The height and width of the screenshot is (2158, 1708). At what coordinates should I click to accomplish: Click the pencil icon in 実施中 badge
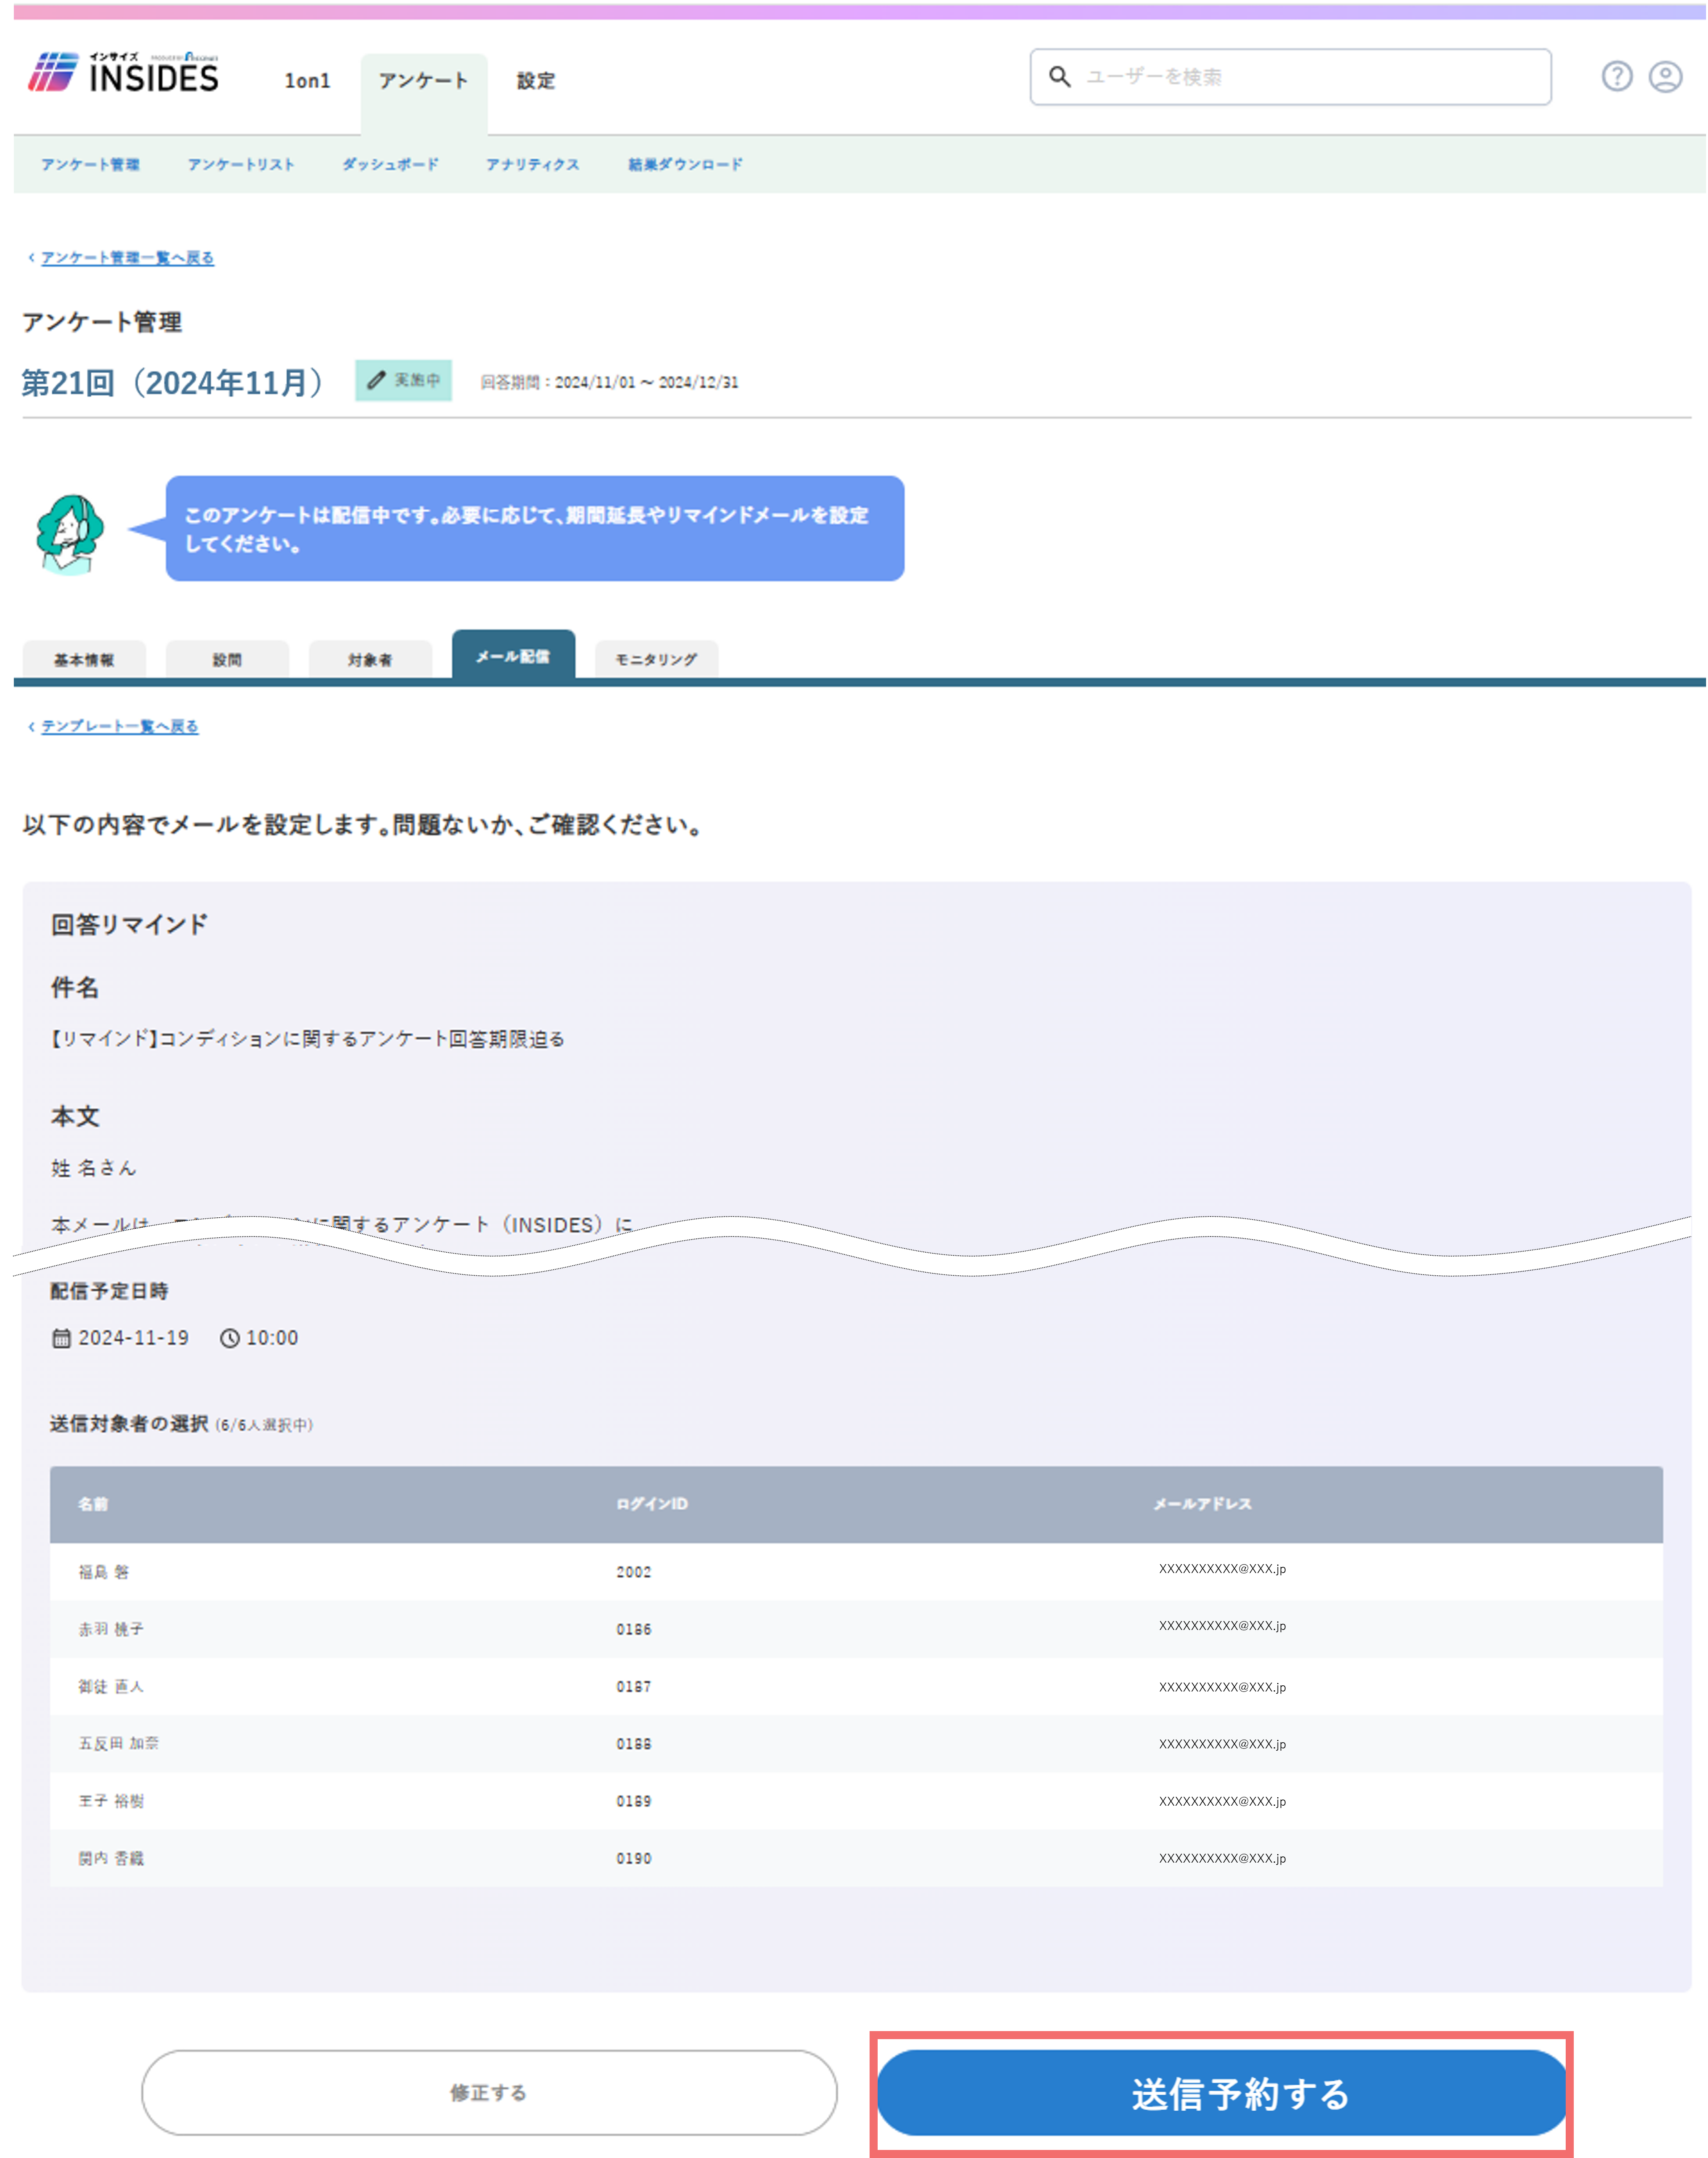(x=376, y=380)
